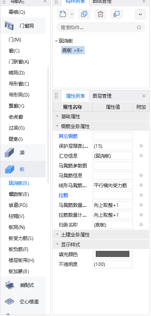Click the 马凳筋参数图 value field

[x=113, y=166]
